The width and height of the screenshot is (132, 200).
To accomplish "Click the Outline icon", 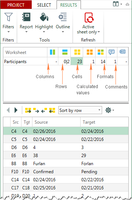I will point(63,17).
